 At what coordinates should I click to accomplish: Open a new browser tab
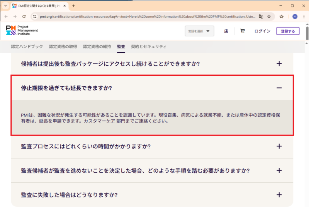tap(73, 6)
